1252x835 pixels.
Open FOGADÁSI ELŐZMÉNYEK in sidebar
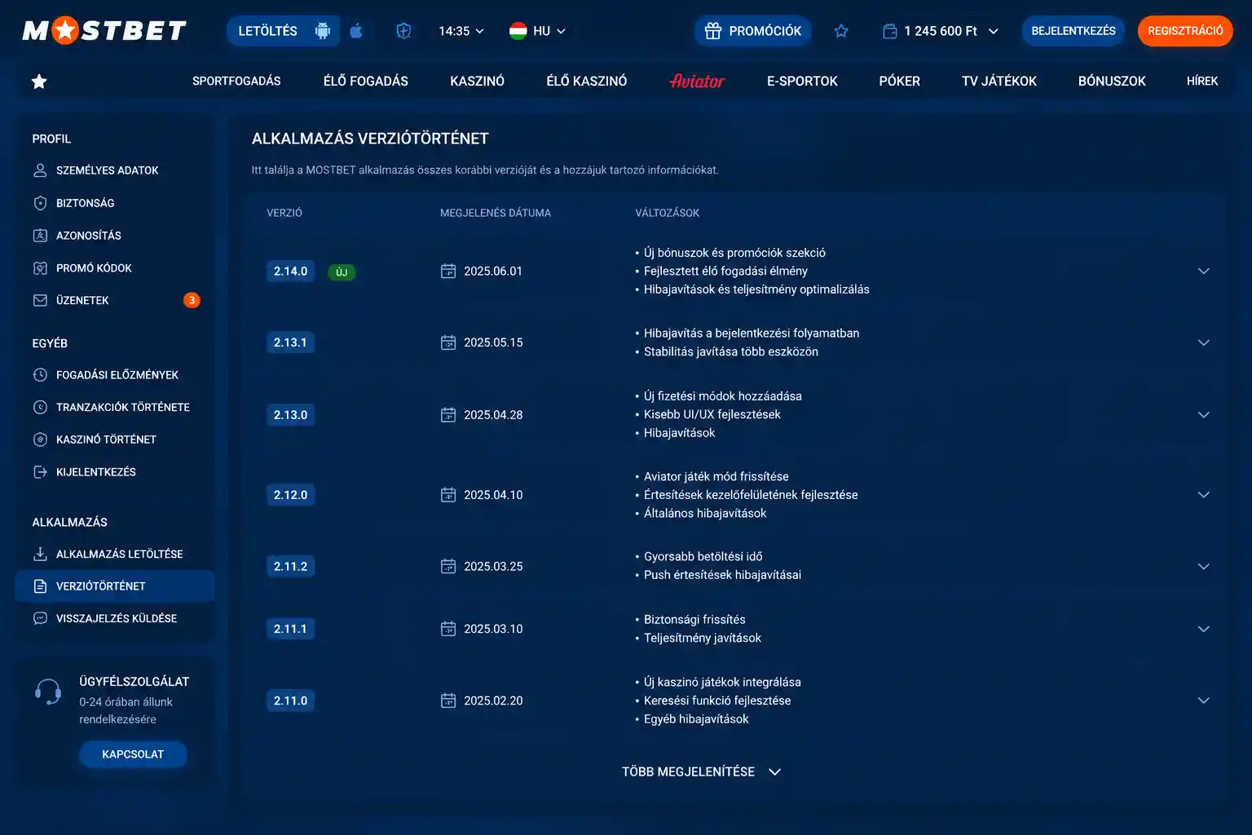[x=114, y=375]
